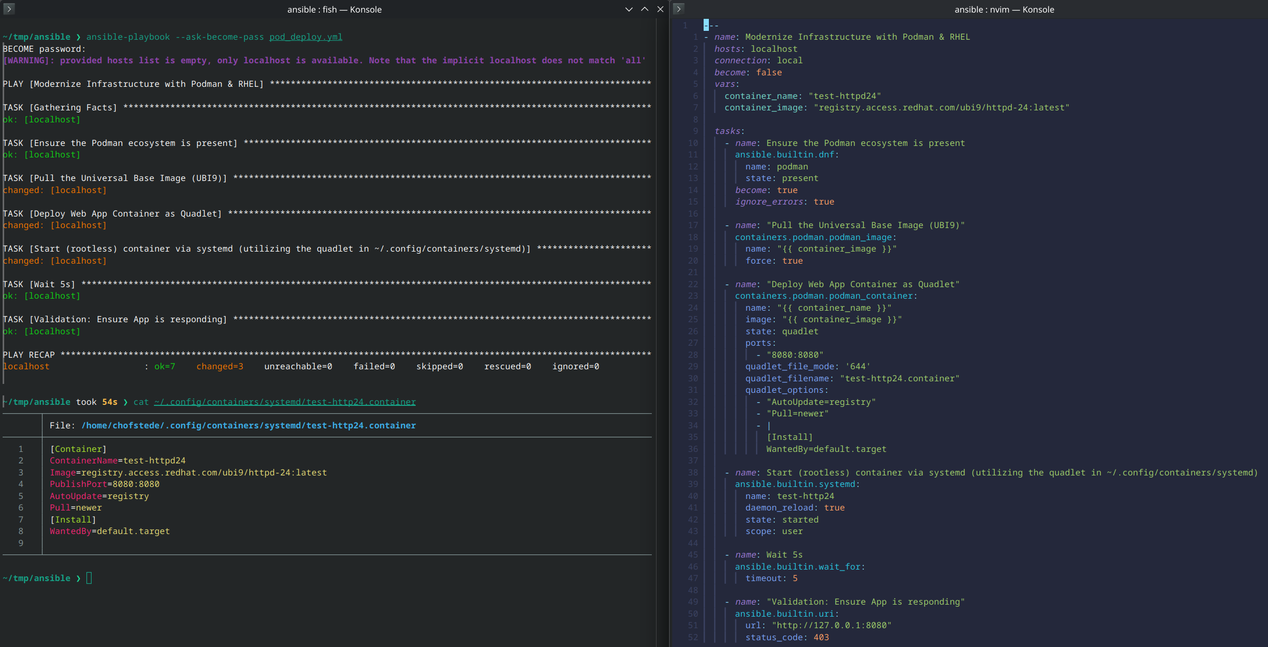Click status_code 403 value in nvim
The height and width of the screenshot is (647, 1268).
[x=821, y=637]
